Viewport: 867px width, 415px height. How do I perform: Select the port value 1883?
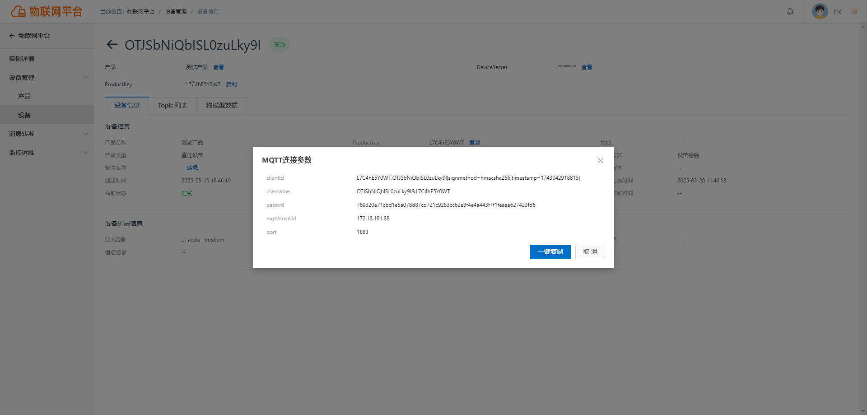[363, 232]
